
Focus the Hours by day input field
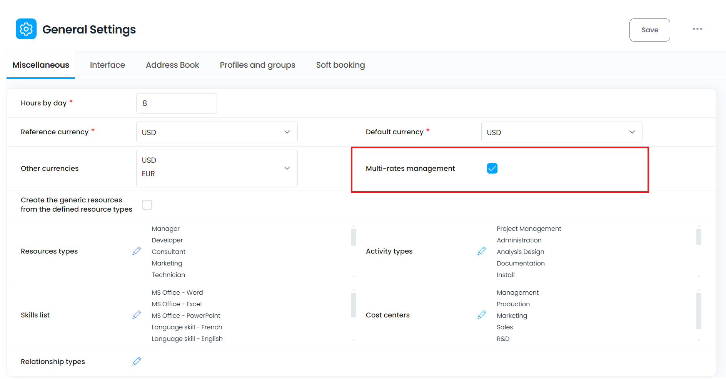click(x=176, y=103)
